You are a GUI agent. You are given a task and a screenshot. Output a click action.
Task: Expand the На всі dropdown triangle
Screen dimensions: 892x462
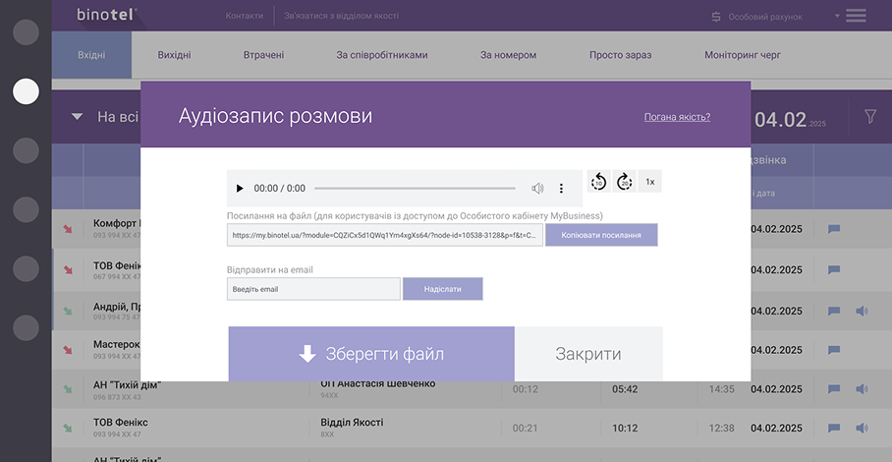[77, 117]
